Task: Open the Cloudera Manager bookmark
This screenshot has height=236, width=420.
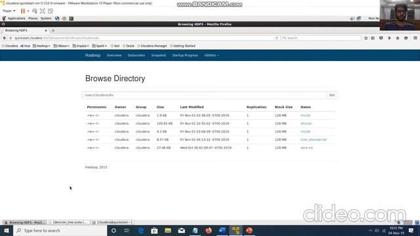Action: coord(152,46)
